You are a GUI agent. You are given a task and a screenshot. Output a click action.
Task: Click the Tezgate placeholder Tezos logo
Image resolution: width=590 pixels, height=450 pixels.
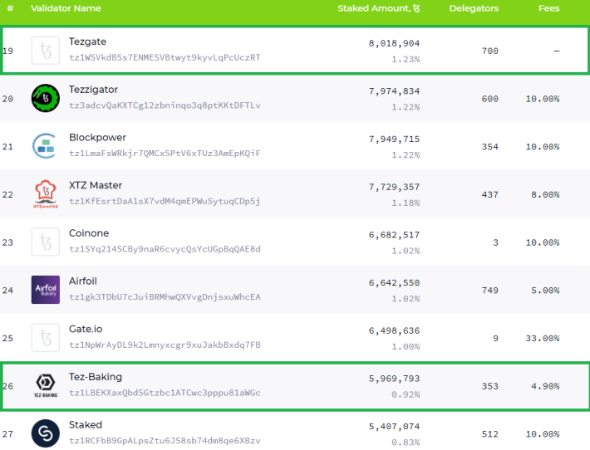[46, 51]
